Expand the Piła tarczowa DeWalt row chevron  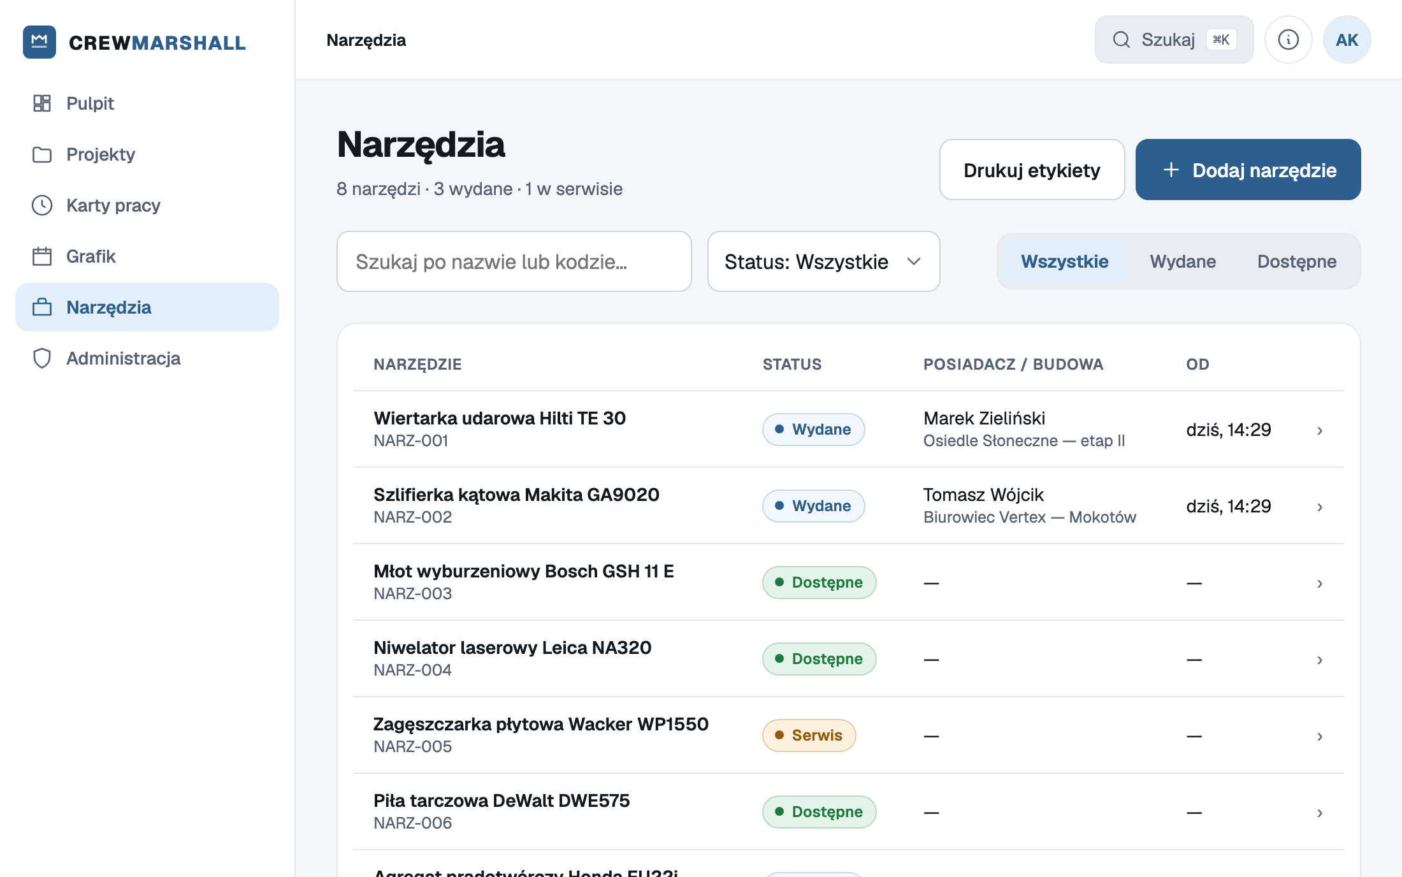1320,813
